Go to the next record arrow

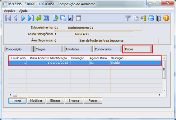click(23, 18)
